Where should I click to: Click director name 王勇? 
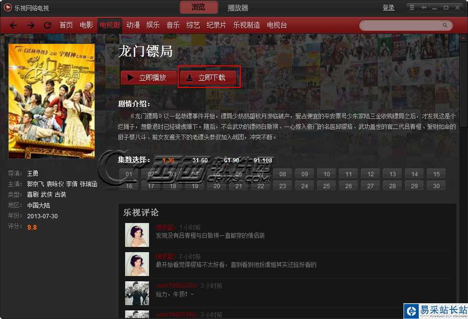point(32,173)
